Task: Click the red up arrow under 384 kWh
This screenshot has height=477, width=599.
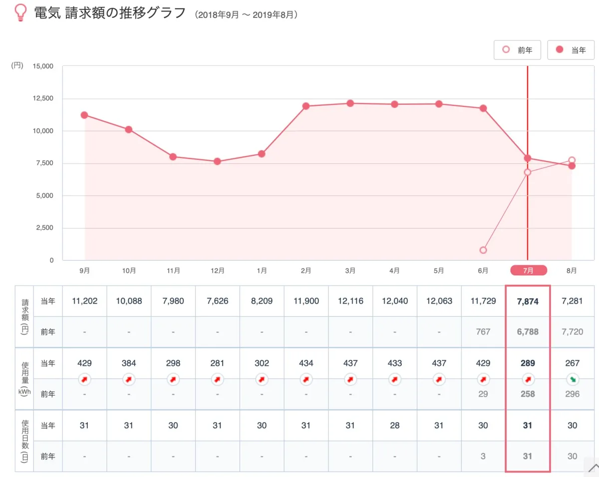Action: (x=129, y=380)
